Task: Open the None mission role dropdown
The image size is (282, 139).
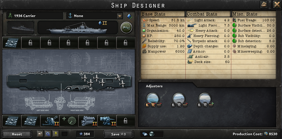Action: [95, 16]
